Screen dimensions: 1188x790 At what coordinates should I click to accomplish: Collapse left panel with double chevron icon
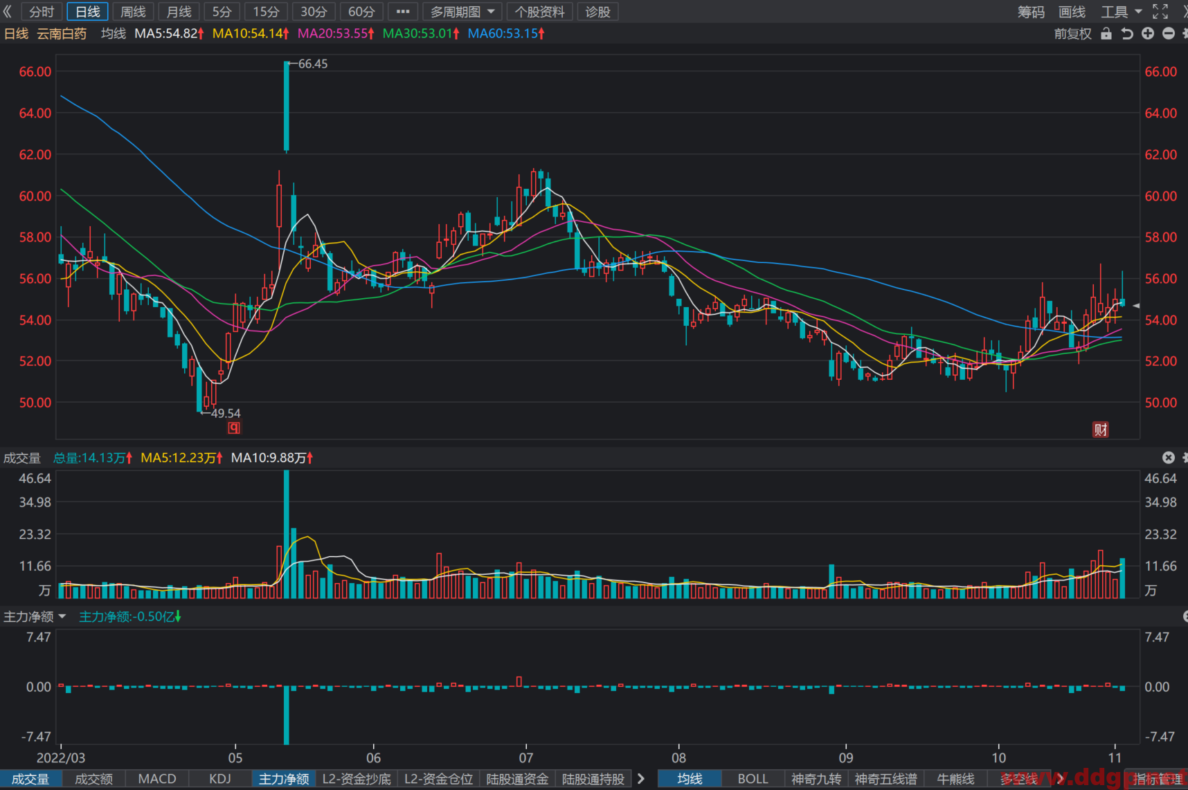(x=8, y=12)
